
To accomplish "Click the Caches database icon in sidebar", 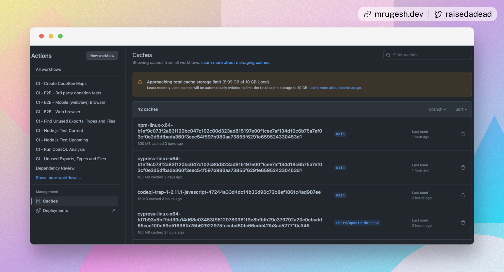I will pyautogui.click(x=38, y=201).
